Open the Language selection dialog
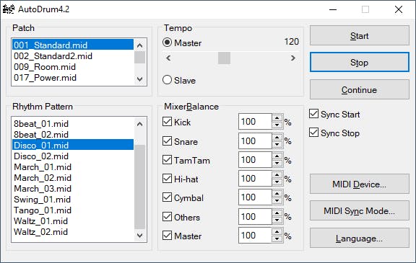 pyautogui.click(x=360, y=238)
